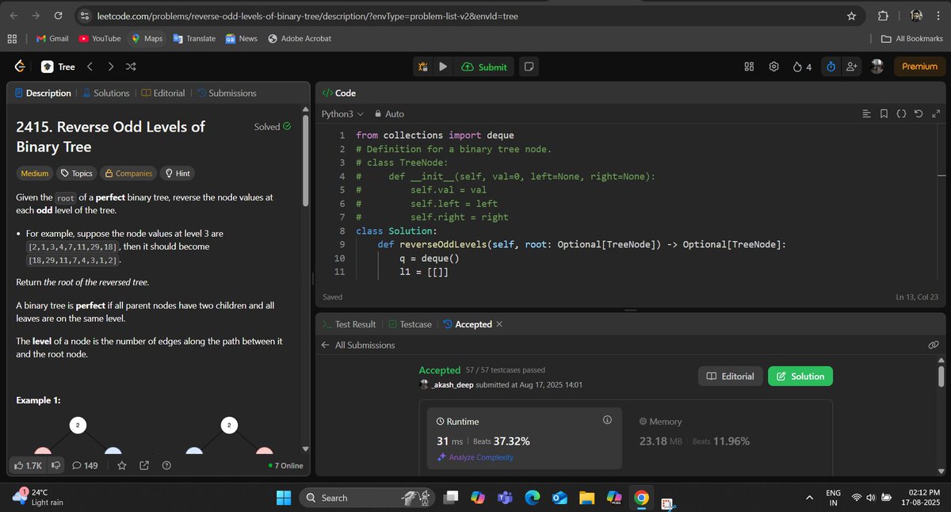Open the 149 comments

pos(84,465)
